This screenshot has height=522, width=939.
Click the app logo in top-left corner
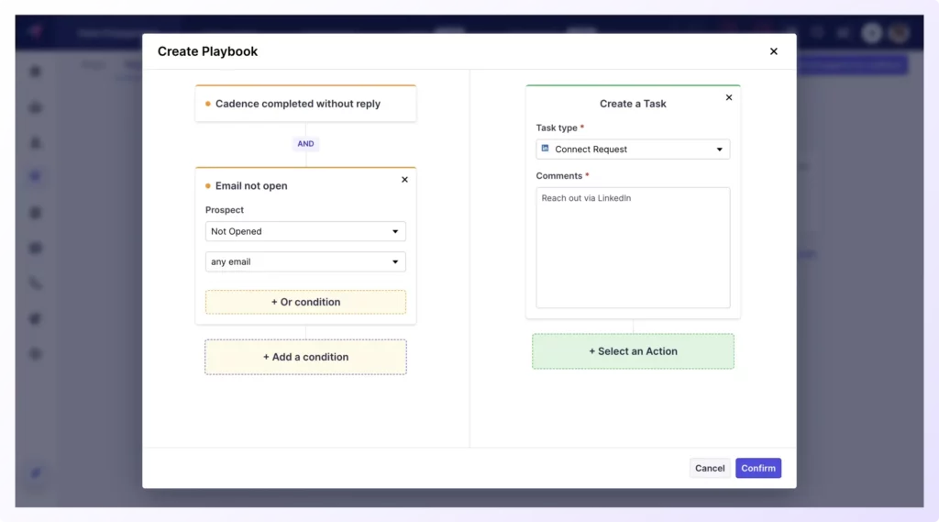[36, 32]
